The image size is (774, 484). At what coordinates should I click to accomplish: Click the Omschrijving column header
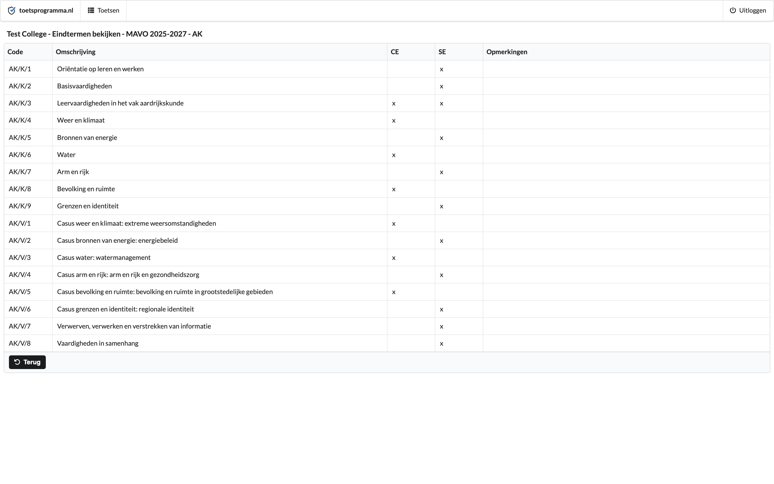click(x=76, y=52)
